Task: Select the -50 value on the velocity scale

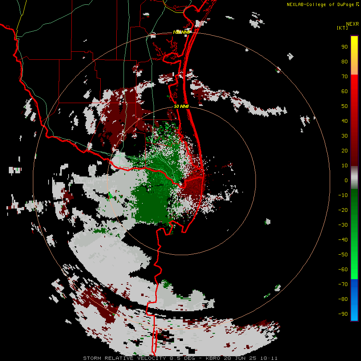Action: pos(343,255)
